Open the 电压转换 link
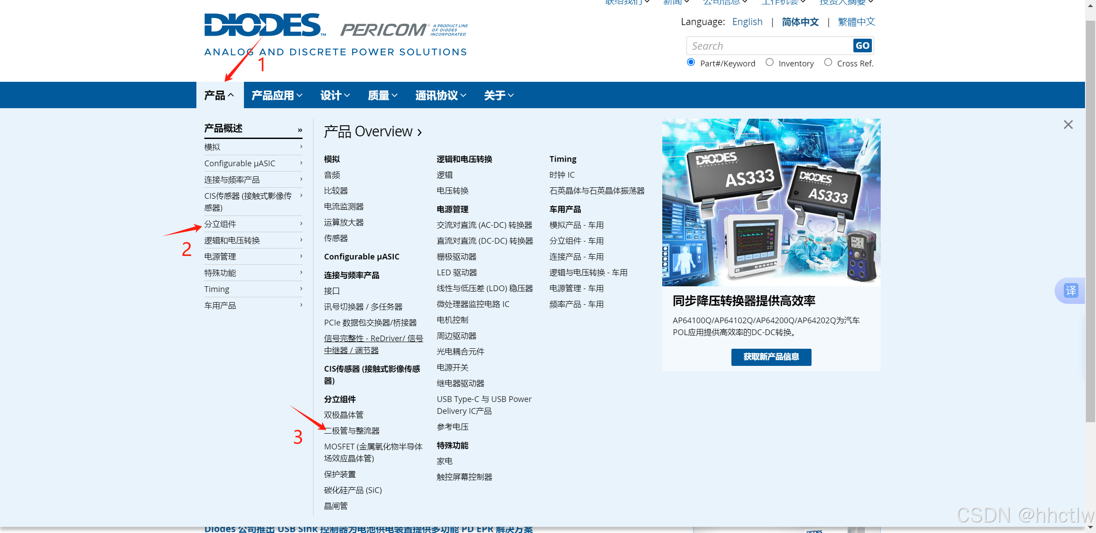 click(453, 191)
